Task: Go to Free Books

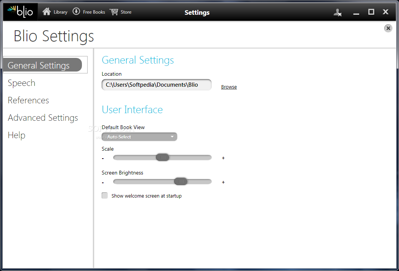Action: point(94,12)
